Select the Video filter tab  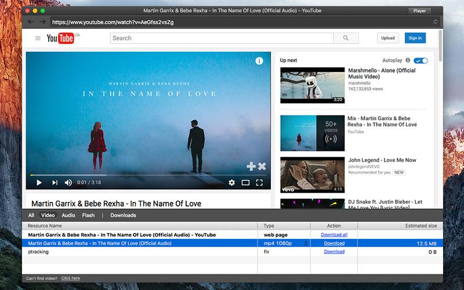coord(48,215)
